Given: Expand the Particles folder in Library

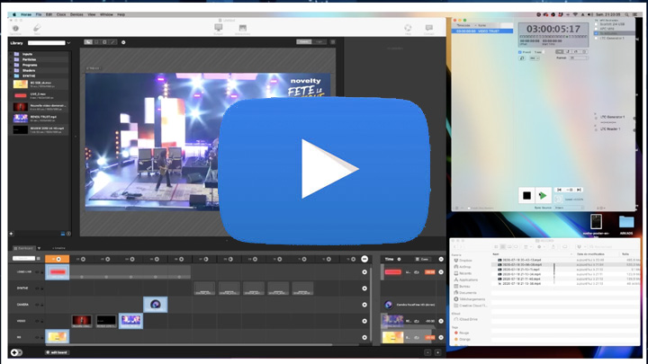Looking at the screenshot, I should tap(11, 59).
